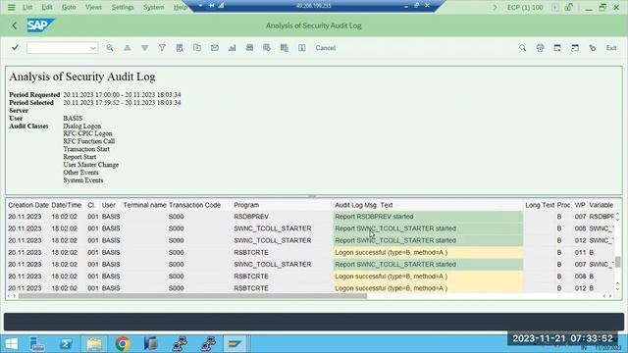The width and height of the screenshot is (628, 353).
Task: Open Server Manager from the taskbar
Action: [x=37, y=344]
